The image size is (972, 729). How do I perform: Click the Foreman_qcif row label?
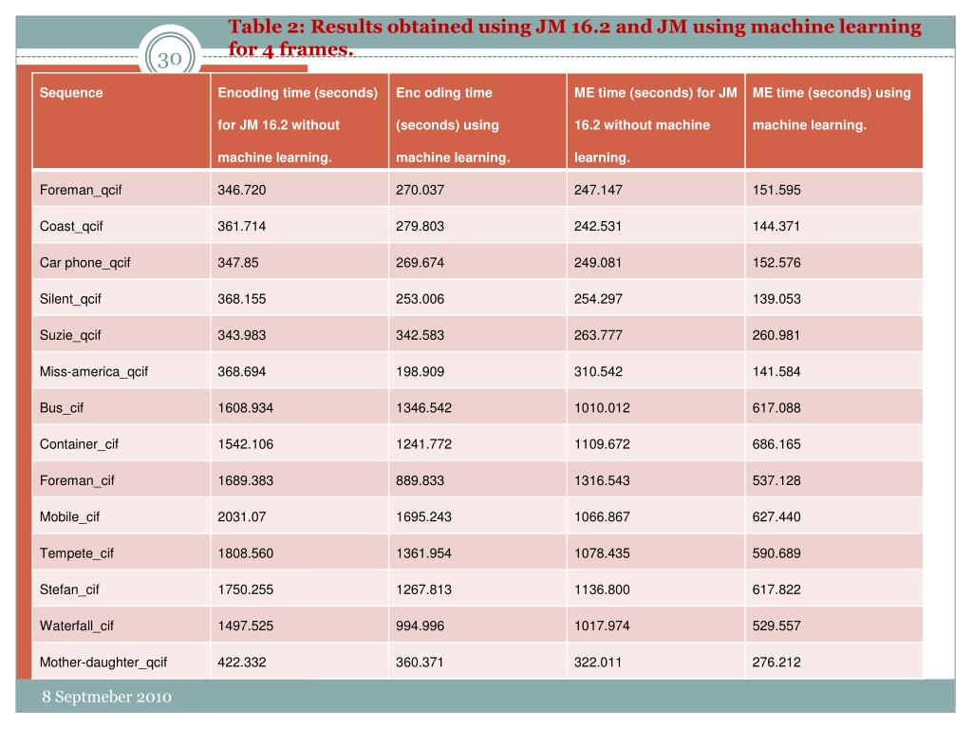pyautogui.click(x=81, y=190)
